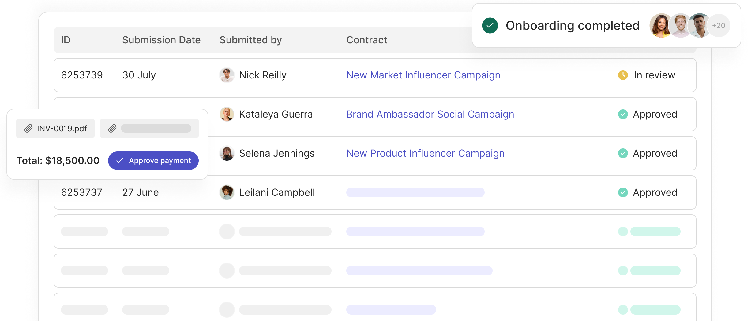
Task: Click the yellow In review clock icon
Action: (623, 75)
